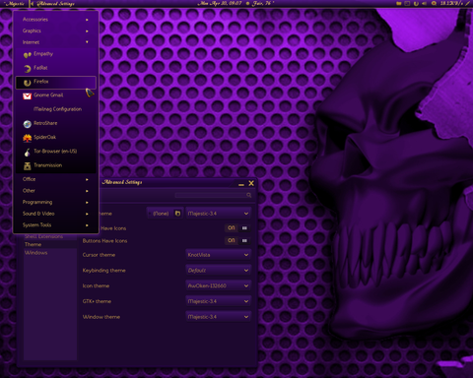Open Transmission torrent client
The height and width of the screenshot is (378, 473).
(x=56, y=165)
